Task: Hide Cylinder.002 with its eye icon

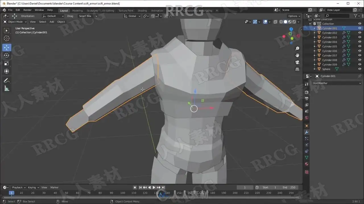Action: click(360, 33)
